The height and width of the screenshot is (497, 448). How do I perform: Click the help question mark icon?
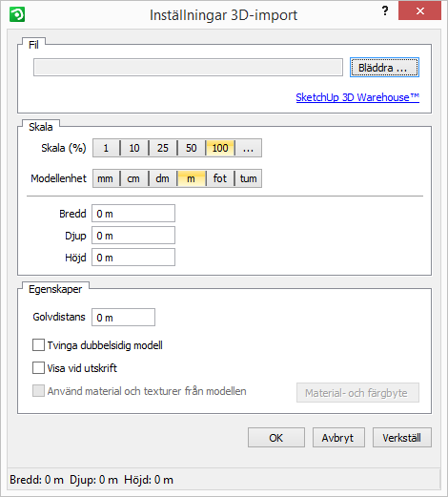[x=385, y=11]
